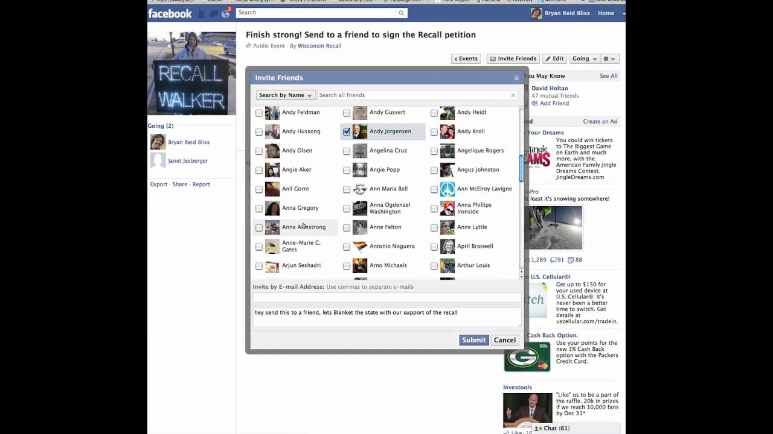The image size is (773, 434).
Task: Submit the friend invitations
Action: pos(473,340)
